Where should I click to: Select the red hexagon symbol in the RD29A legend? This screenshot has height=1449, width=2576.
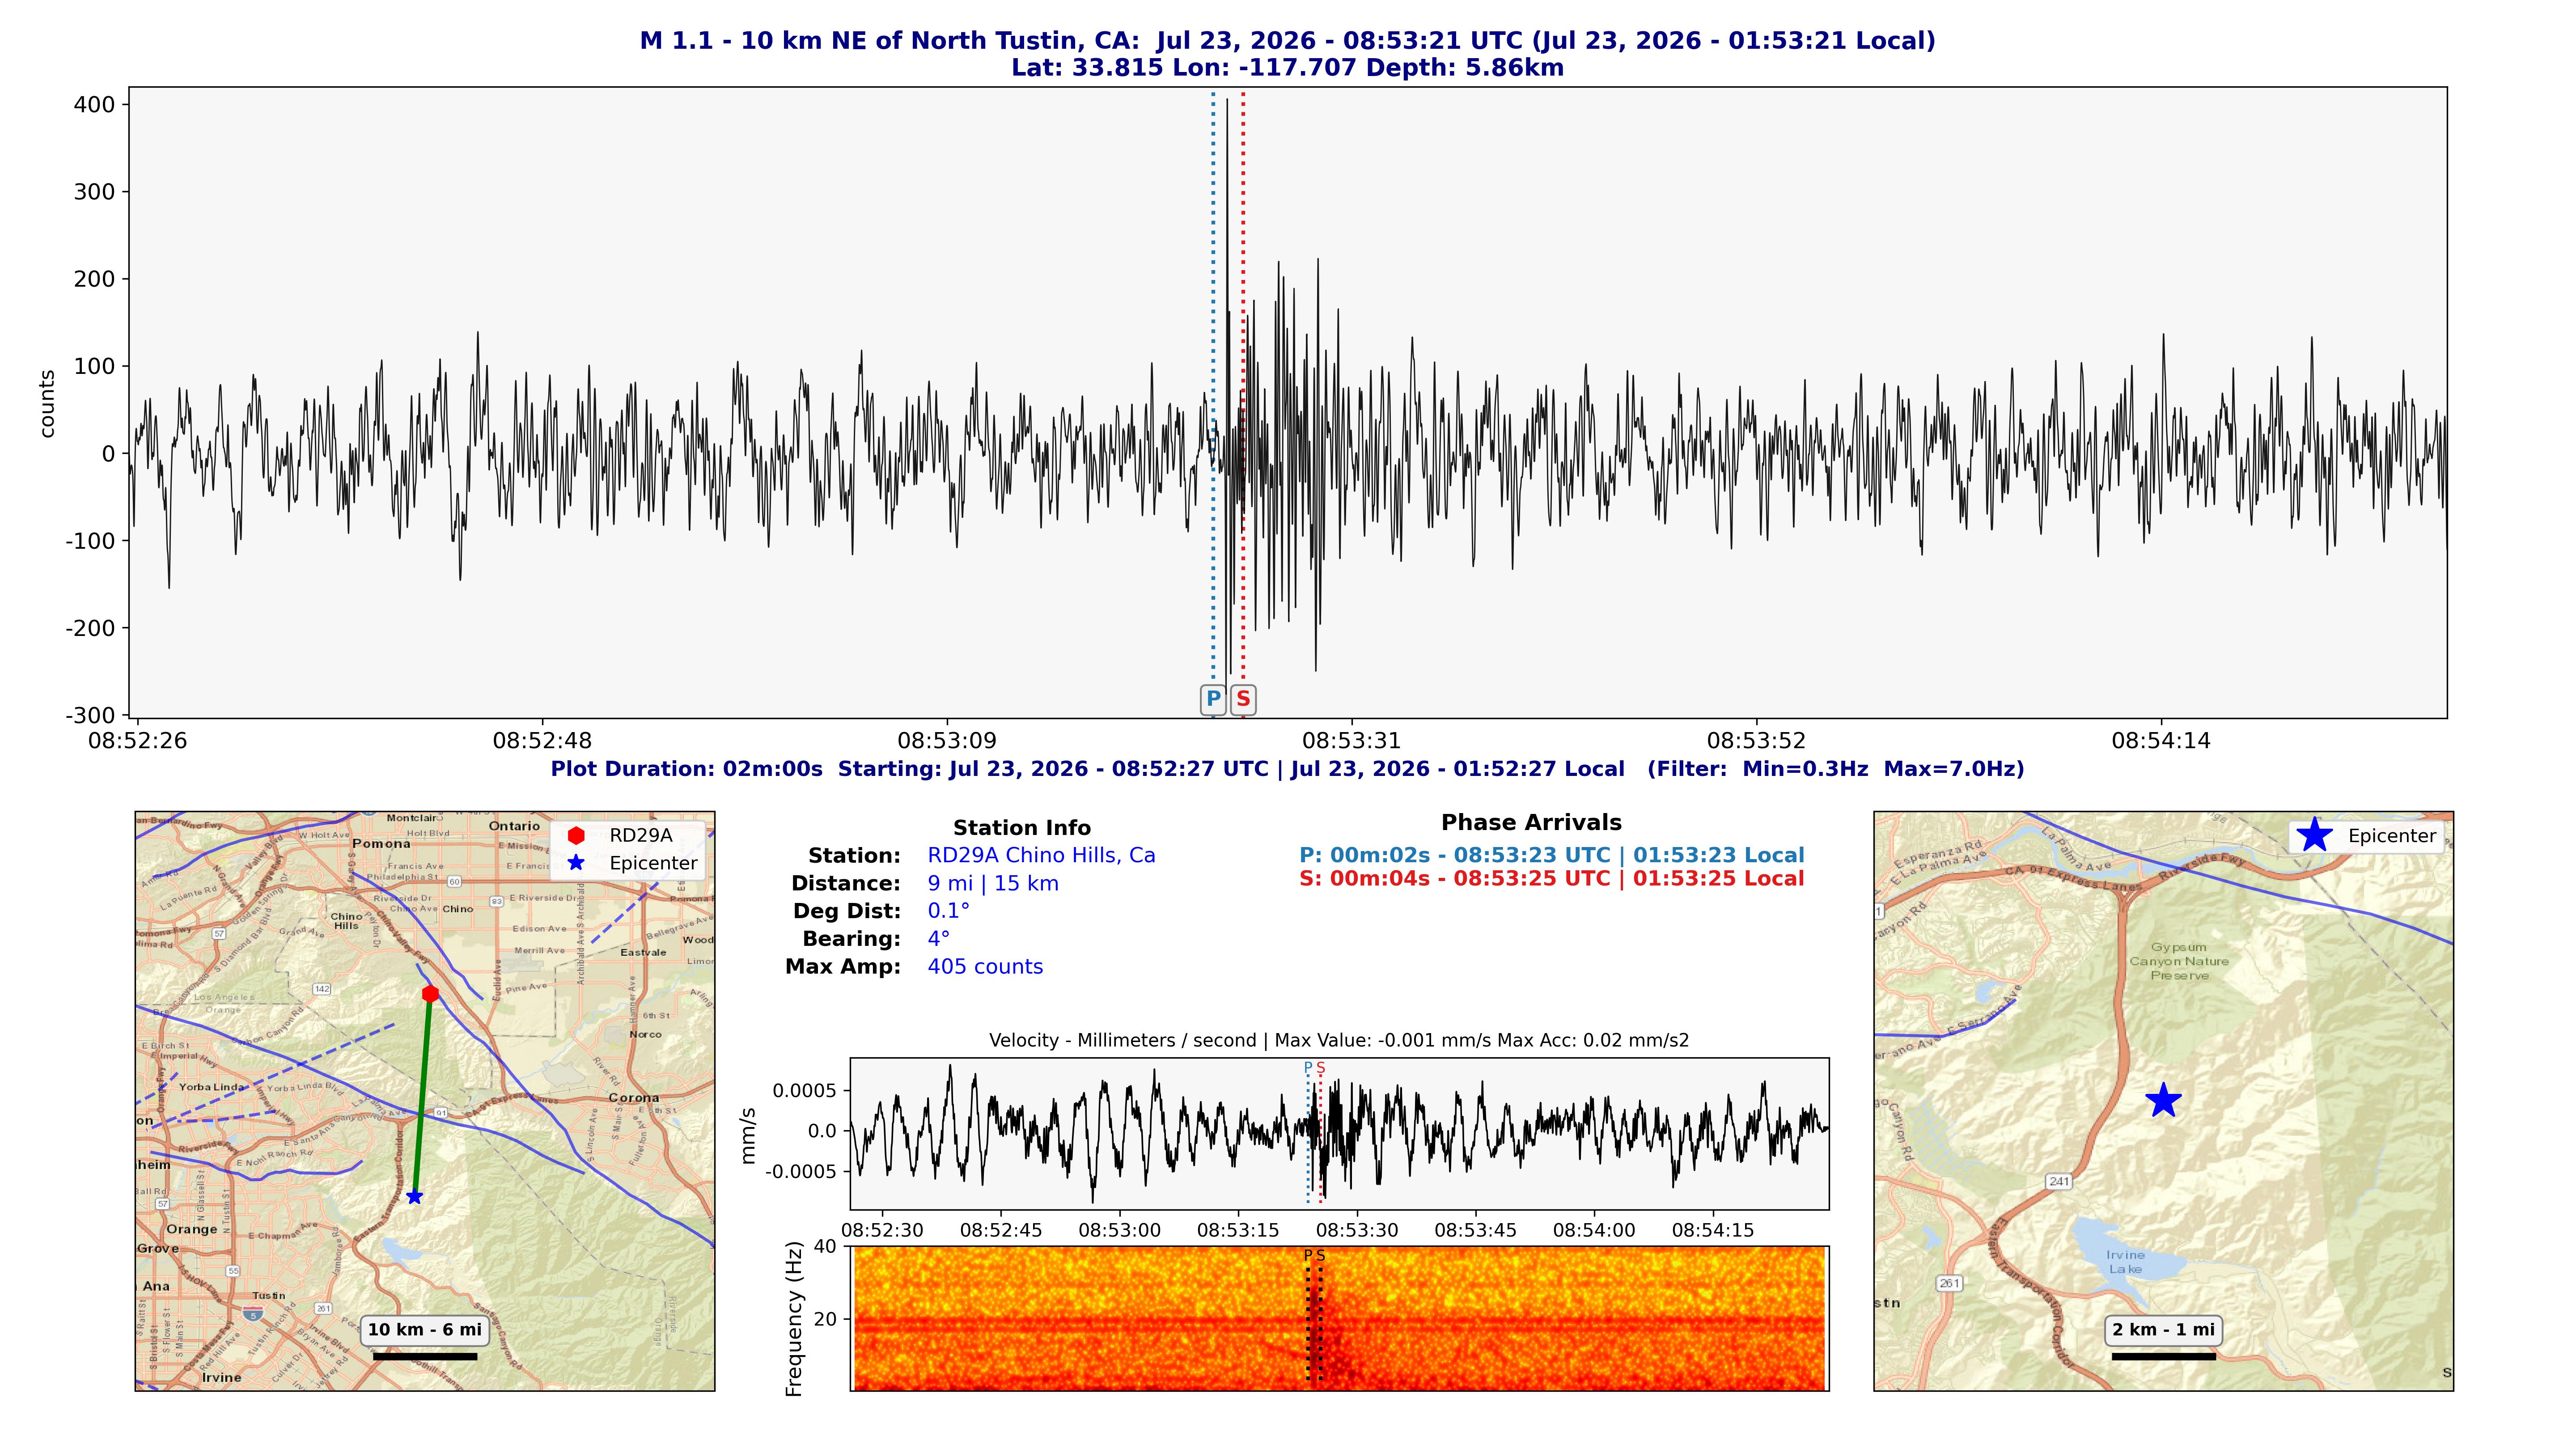coord(576,835)
